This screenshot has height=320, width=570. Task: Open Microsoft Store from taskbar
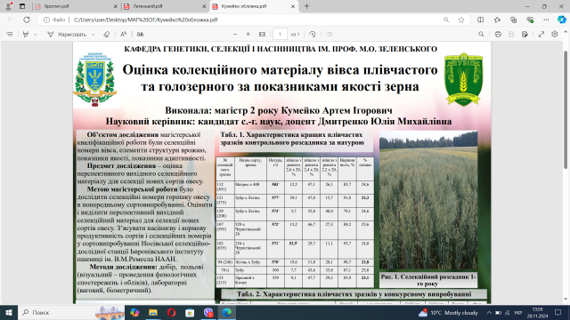(x=190, y=312)
